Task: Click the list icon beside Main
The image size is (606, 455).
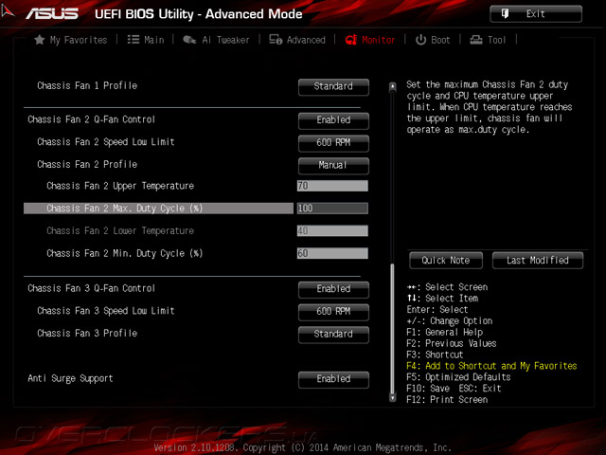Action: 134,40
